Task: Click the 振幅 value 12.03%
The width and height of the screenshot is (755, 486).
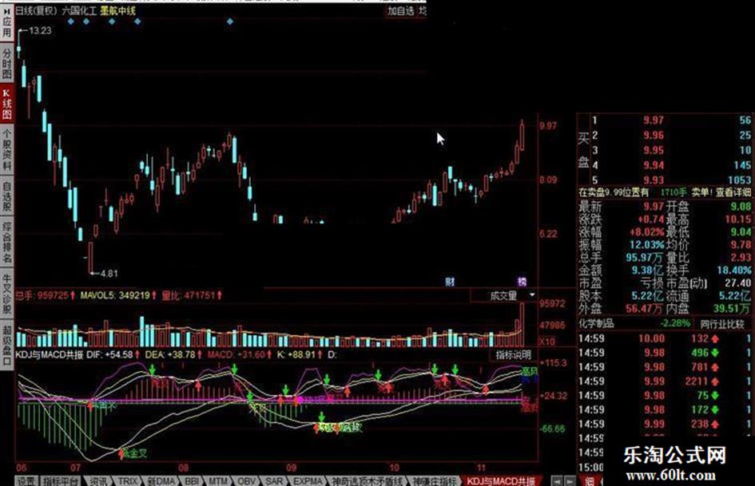Action: coord(646,244)
